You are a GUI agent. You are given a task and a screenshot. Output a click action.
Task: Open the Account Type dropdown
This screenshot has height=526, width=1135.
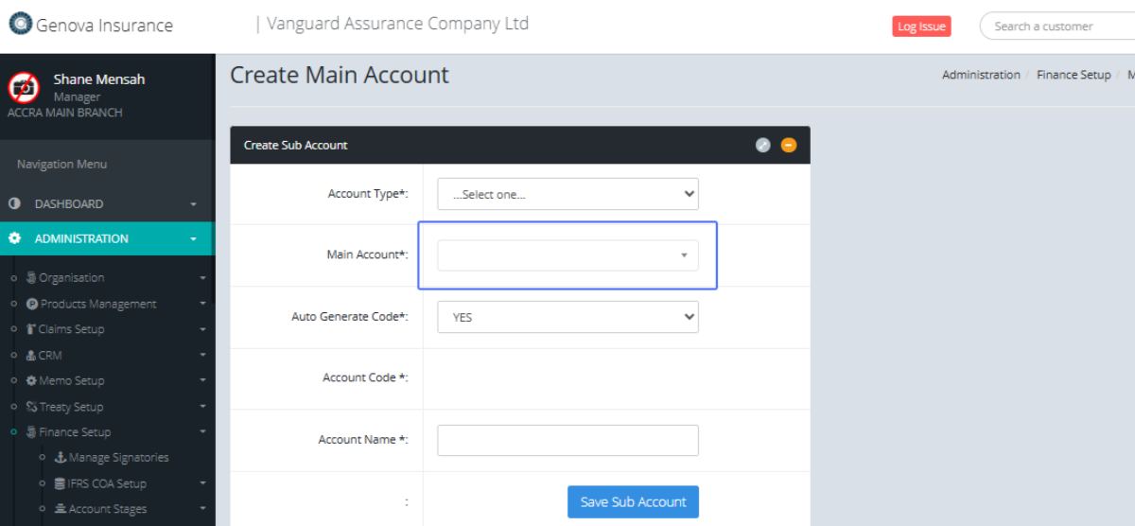click(567, 194)
